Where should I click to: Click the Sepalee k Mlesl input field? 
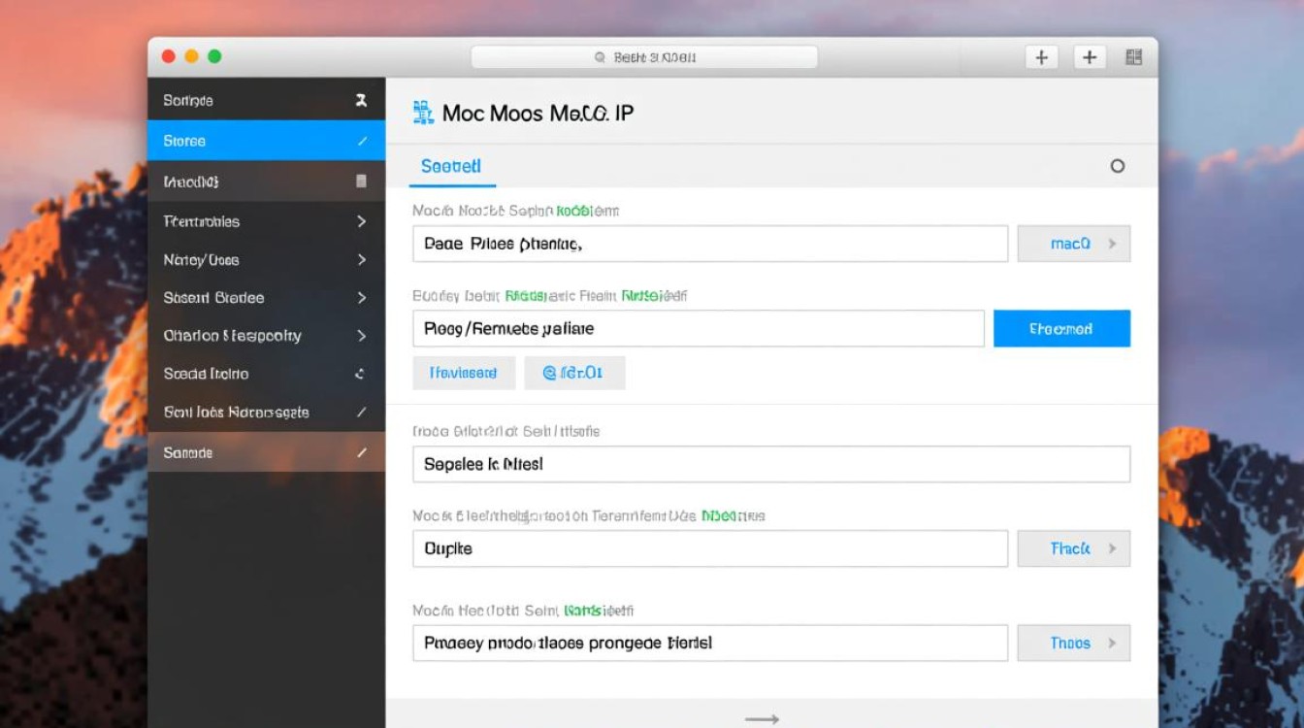click(x=770, y=464)
